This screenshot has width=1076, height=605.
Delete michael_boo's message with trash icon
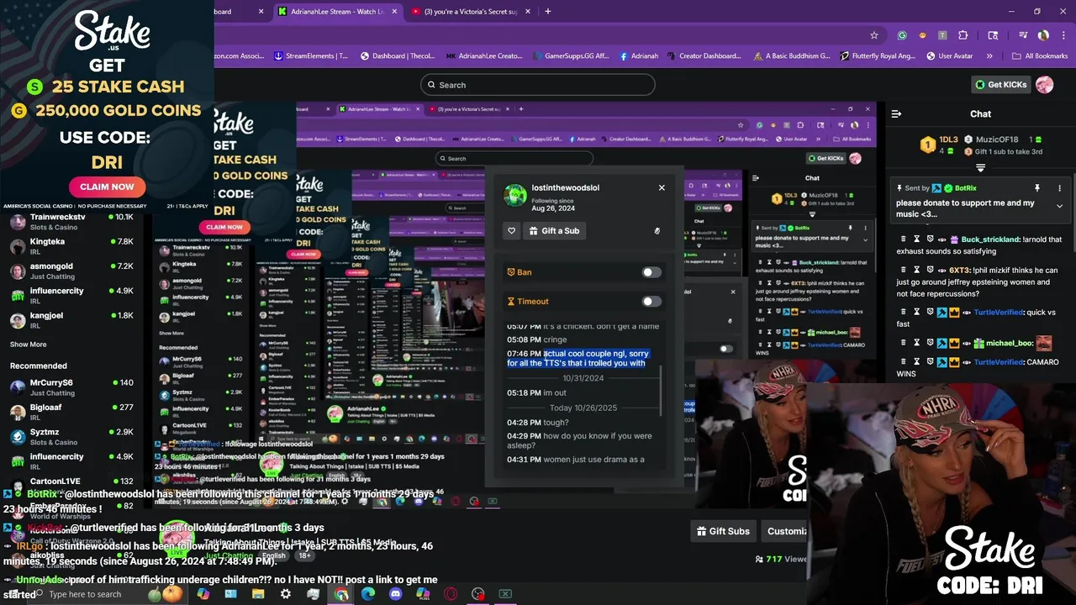click(x=903, y=343)
